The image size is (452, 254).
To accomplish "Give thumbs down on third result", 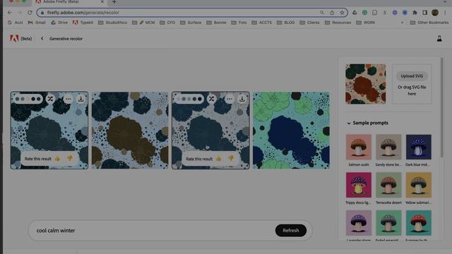I will pyautogui.click(x=231, y=158).
